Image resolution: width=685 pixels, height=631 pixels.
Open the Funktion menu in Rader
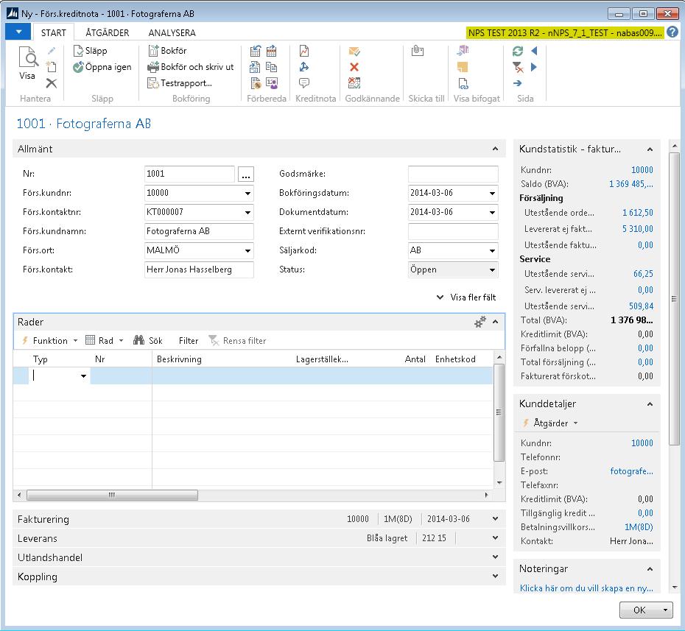point(49,341)
